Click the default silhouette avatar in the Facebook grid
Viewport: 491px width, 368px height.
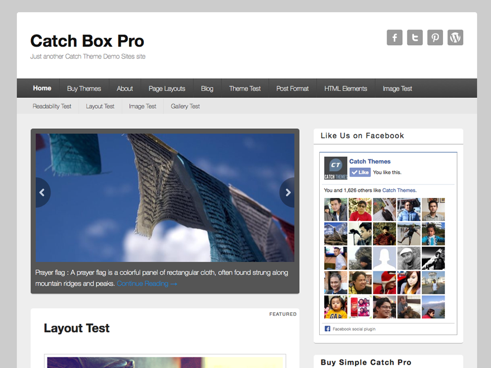pyautogui.click(x=384, y=259)
